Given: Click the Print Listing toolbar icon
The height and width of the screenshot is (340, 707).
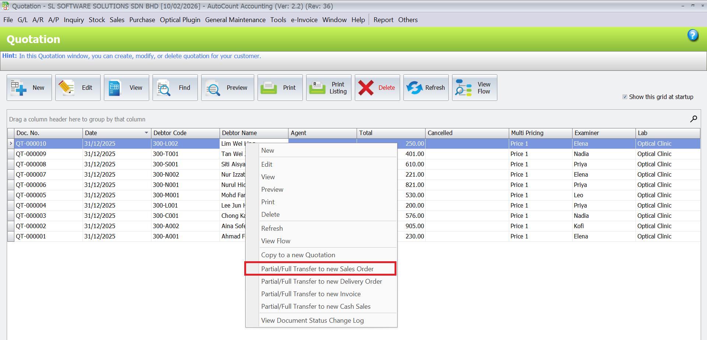Looking at the screenshot, I should [x=317, y=88].
